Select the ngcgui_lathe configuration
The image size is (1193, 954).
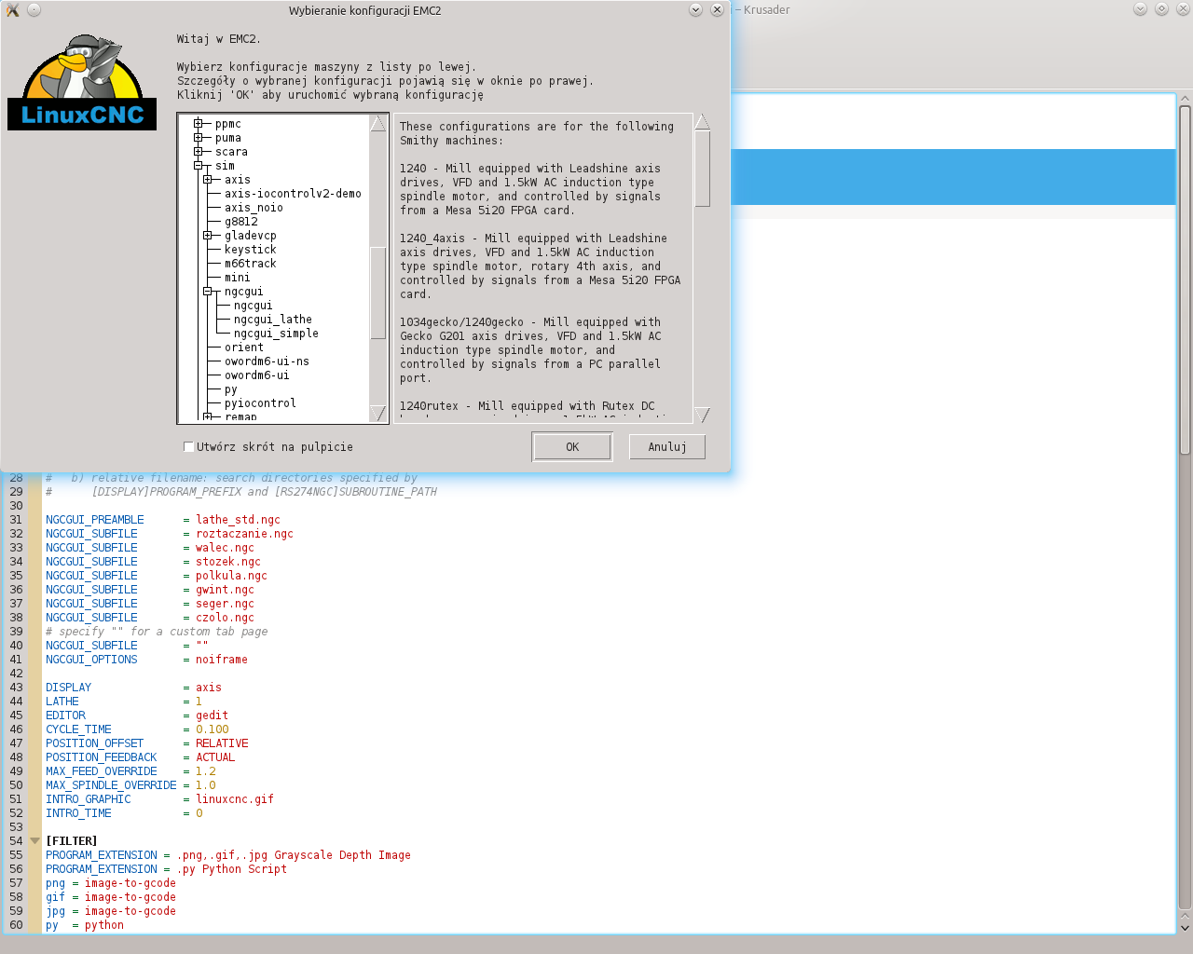click(x=272, y=320)
